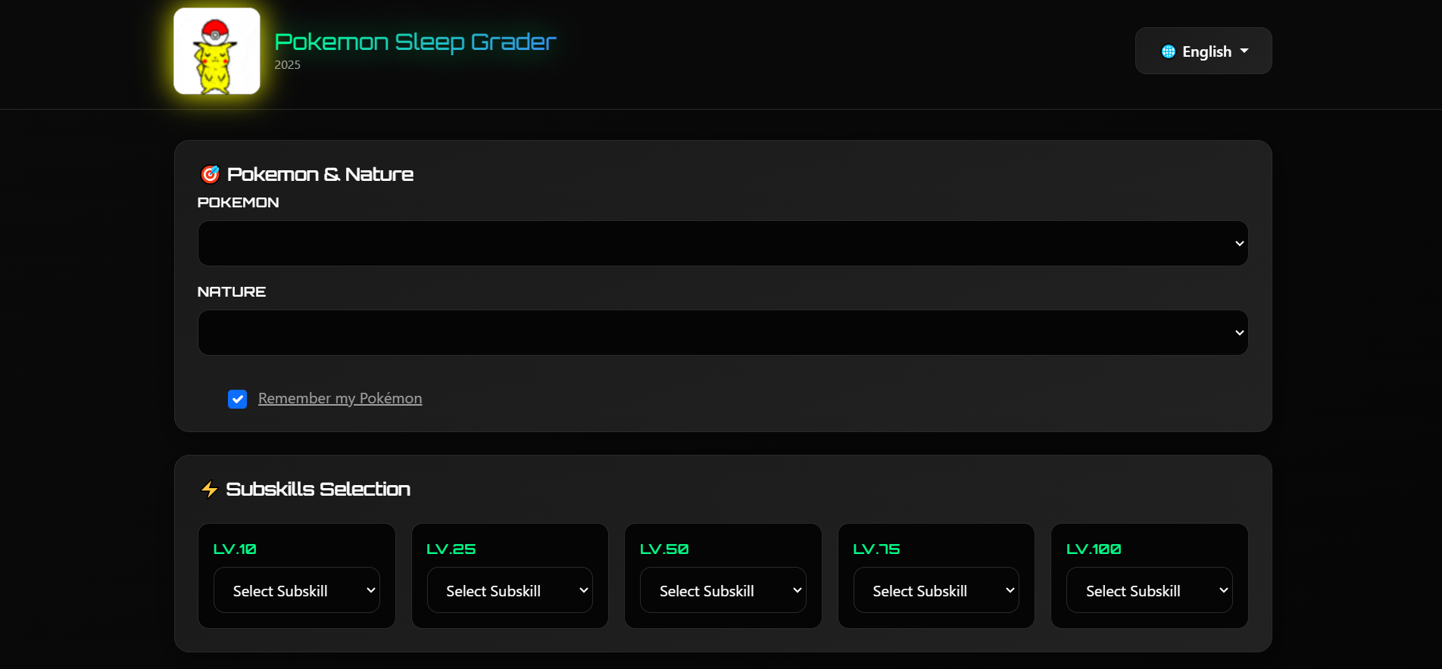Click the Remember my Pokémon link

[x=340, y=398]
